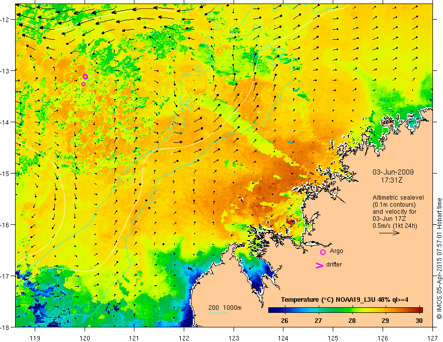Click the '122' longitude axis label
The image size is (443, 342).
184,338
